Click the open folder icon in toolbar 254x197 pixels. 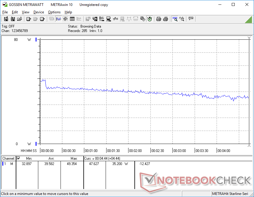coord(20,19)
